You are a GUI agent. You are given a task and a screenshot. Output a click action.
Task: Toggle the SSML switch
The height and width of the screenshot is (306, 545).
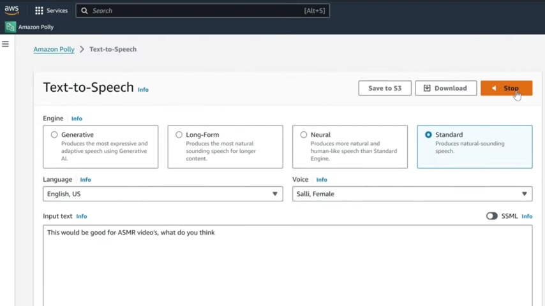[492, 216]
